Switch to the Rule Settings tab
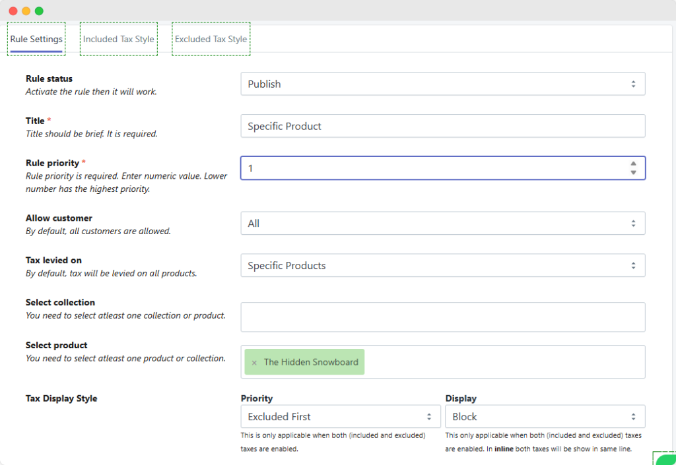The height and width of the screenshot is (465, 676). pos(36,39)
